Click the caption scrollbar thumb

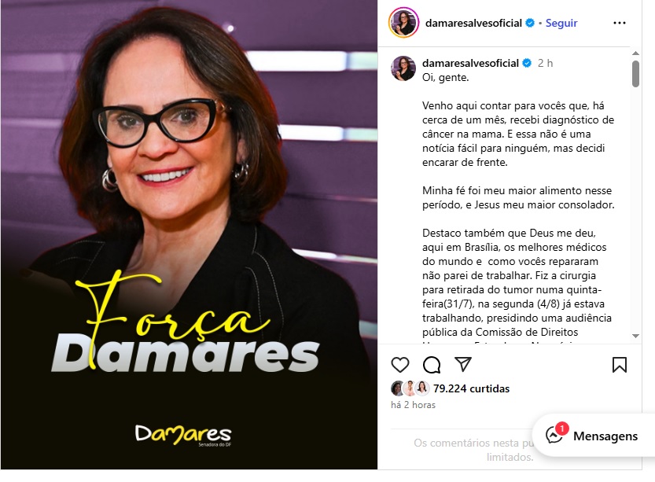(636, 74)
